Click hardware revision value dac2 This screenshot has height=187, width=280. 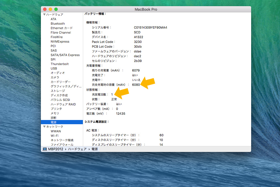137,56
